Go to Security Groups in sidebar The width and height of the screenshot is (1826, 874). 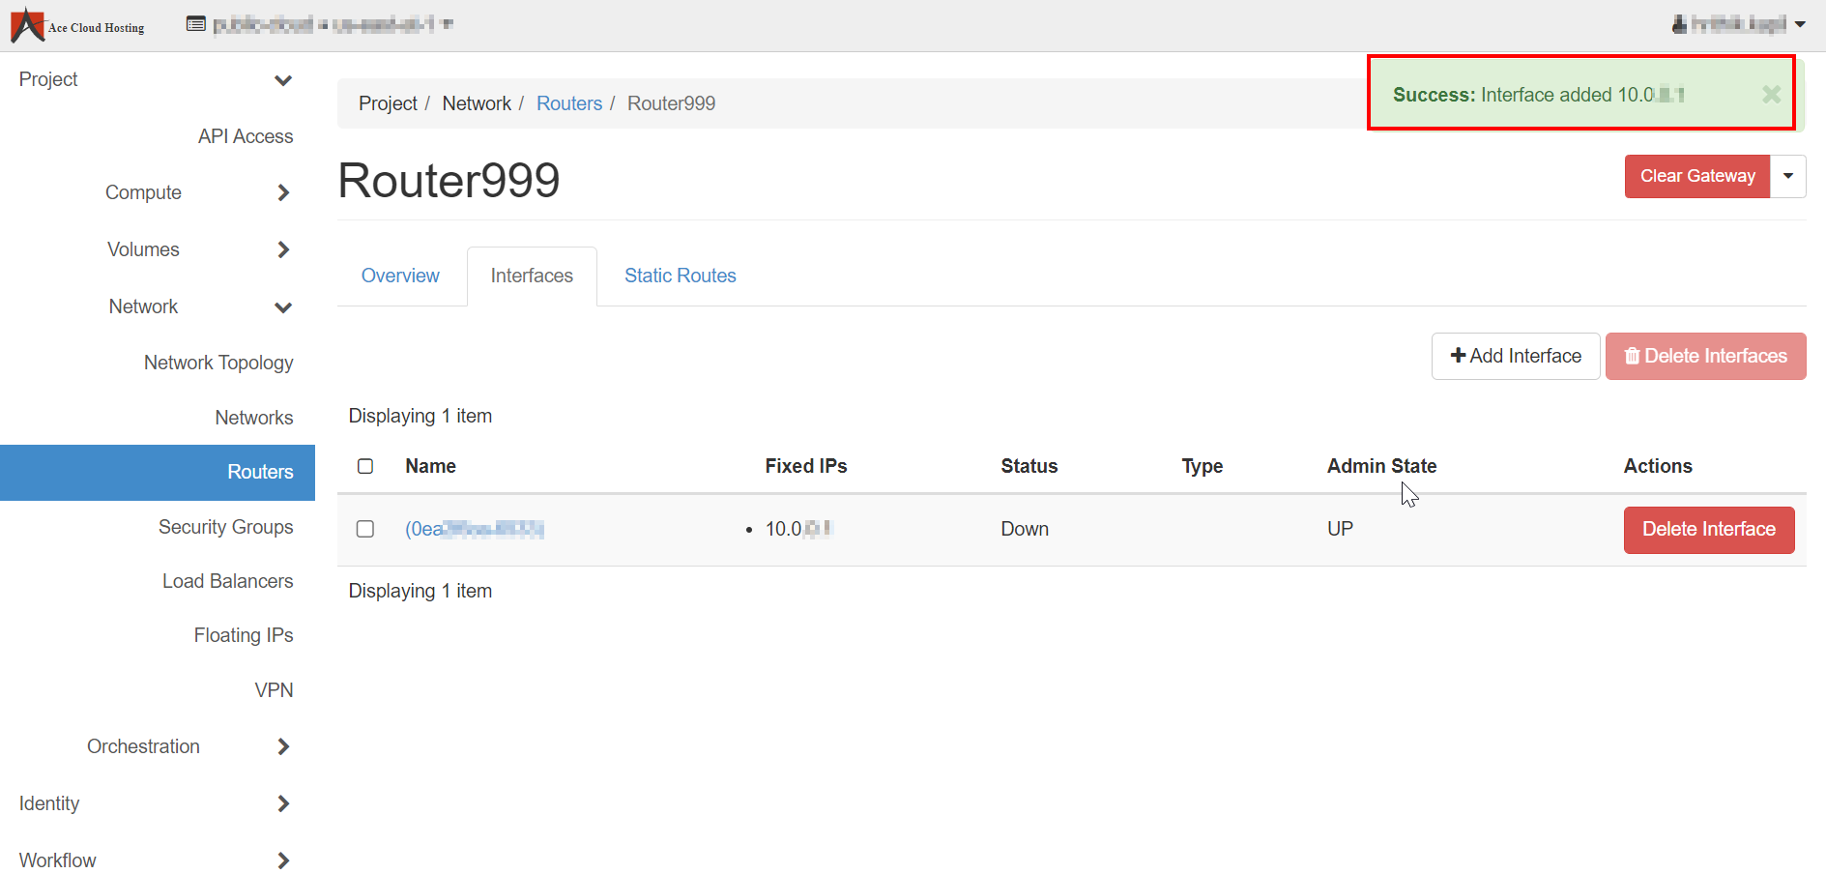point(225,527)
